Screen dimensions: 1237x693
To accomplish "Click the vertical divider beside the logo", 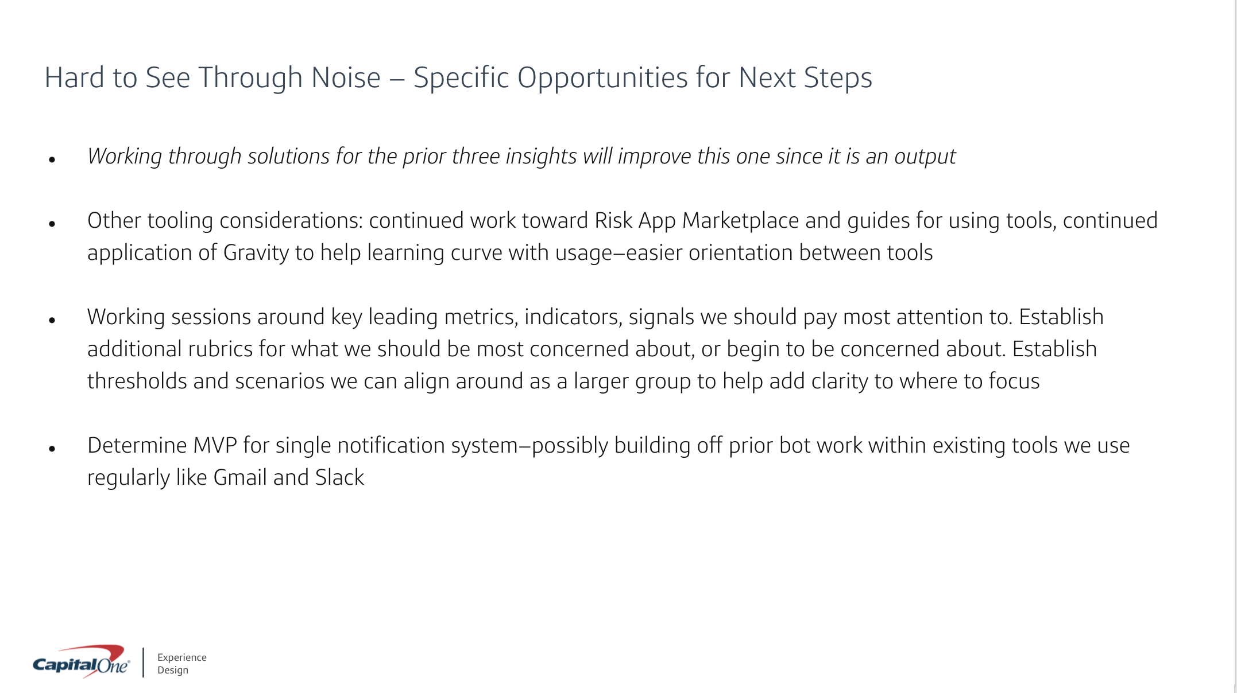I will (x=143, y=663).
